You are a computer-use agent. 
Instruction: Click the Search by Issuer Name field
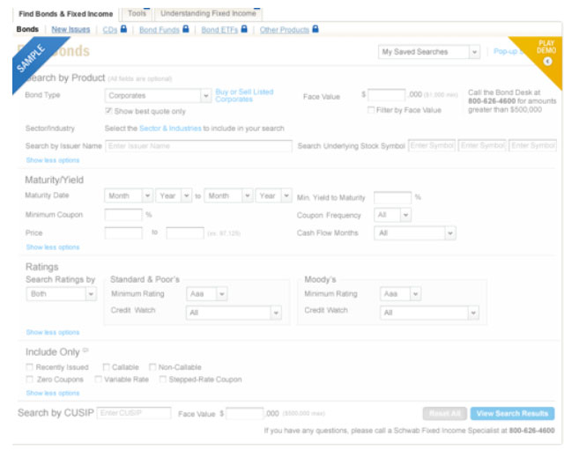[x=198, y=145]
